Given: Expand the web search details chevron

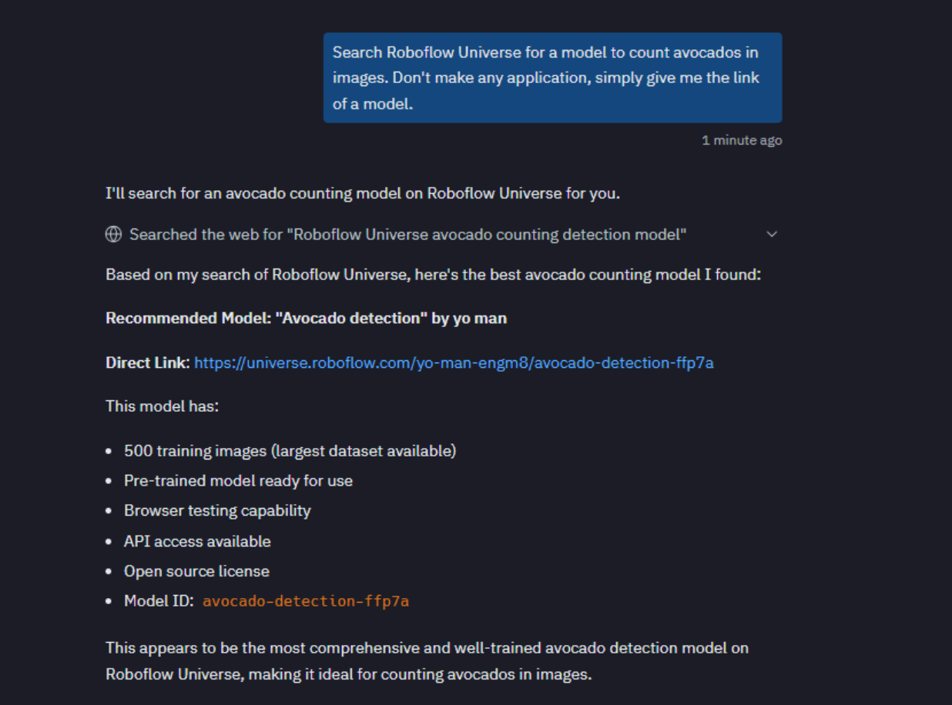Looking at the screenshot, I should [x=772, y=235].
